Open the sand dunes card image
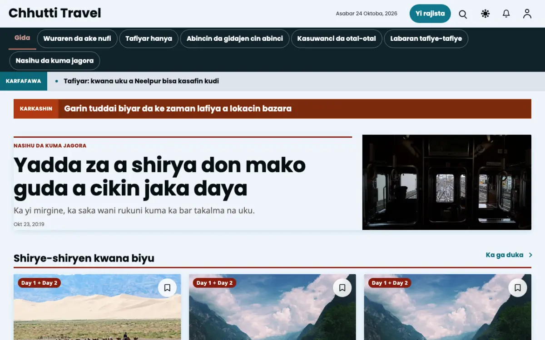The width and height of the screenshot is (545, 340). [x=97, y=307]
